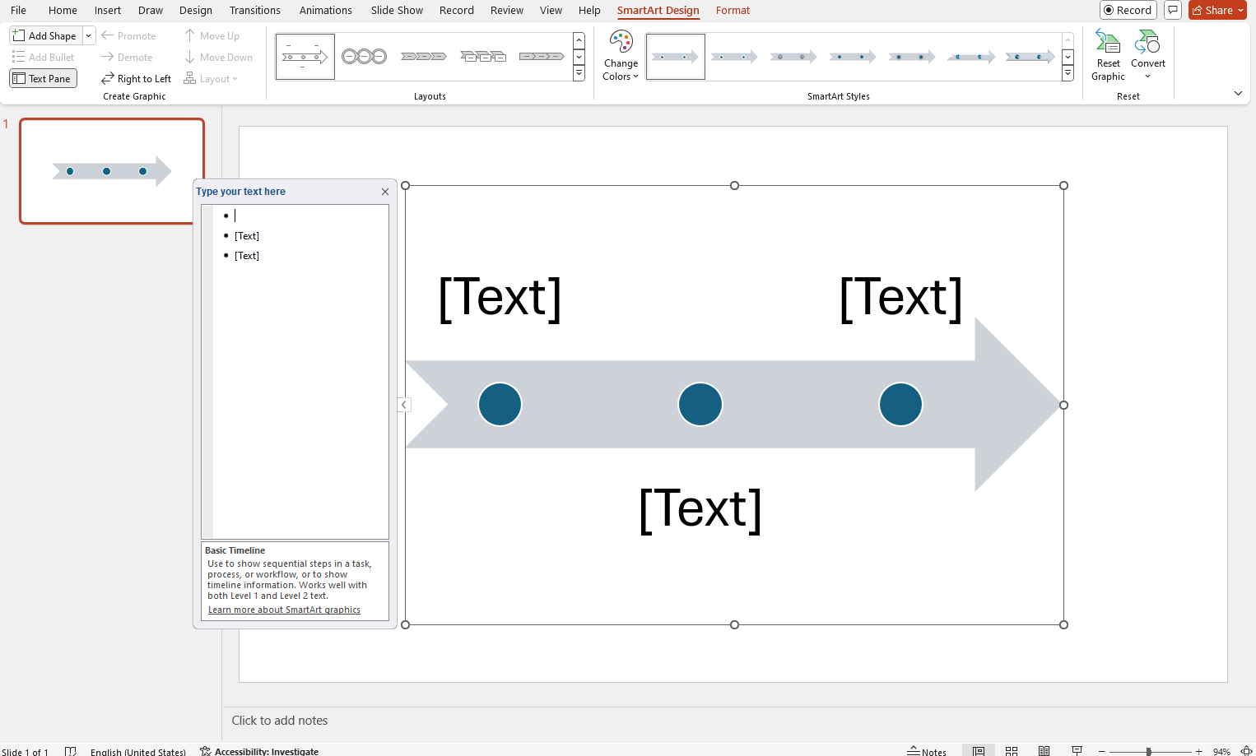
Task: Select the Add Shape icon
Action: click(x=44, y=35)
